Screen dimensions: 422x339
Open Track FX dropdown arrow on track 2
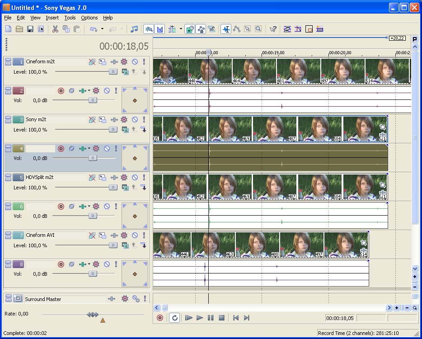click(89, 91)
